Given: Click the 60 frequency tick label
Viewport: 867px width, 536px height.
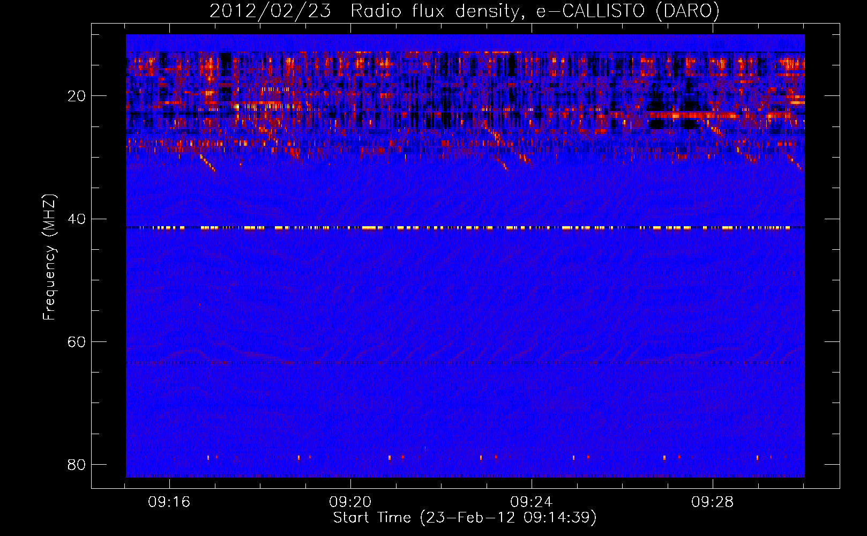Looking at the screenshot, I should [77, 341].
